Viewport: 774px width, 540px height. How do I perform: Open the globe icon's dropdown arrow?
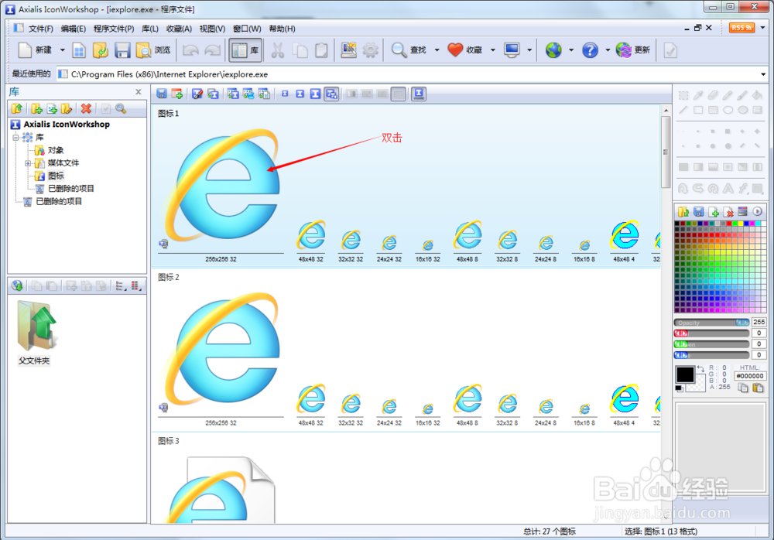click(571, 50)
